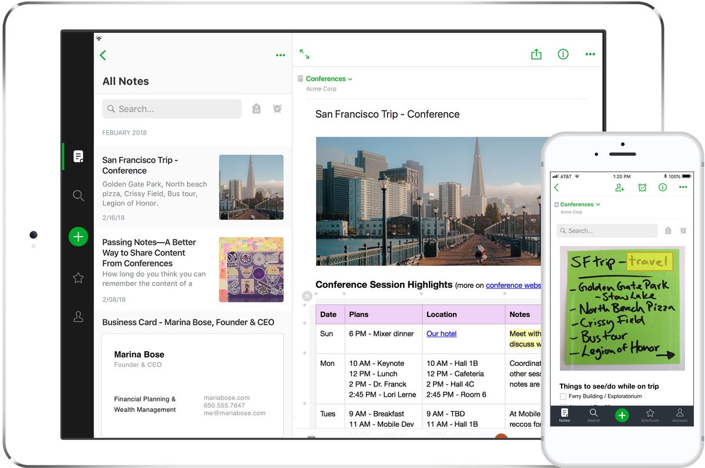Open Account via the person icon in sidebar

coord(78,317)
